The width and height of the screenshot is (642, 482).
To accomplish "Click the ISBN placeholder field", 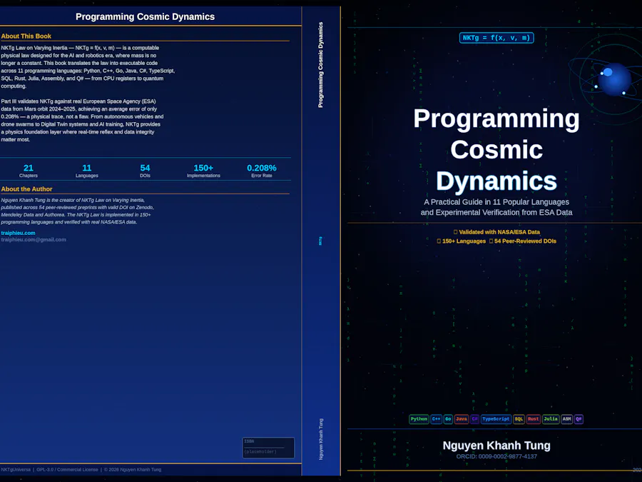I will [x=268, y=448].
